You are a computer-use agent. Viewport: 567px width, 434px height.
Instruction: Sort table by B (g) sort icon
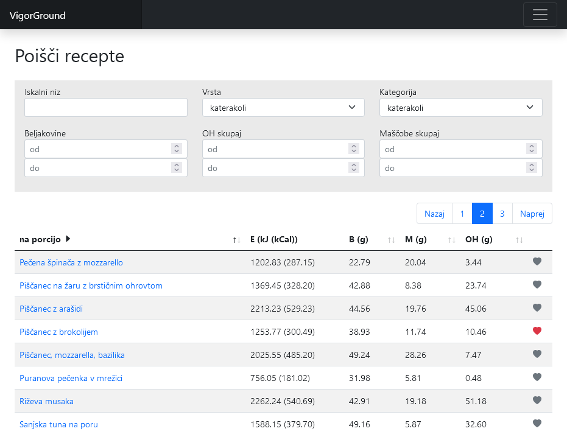392,240
